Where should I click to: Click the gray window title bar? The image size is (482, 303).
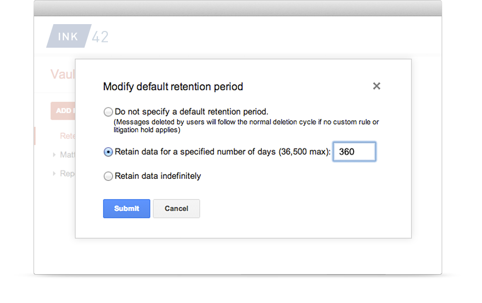tap(238, 8)
